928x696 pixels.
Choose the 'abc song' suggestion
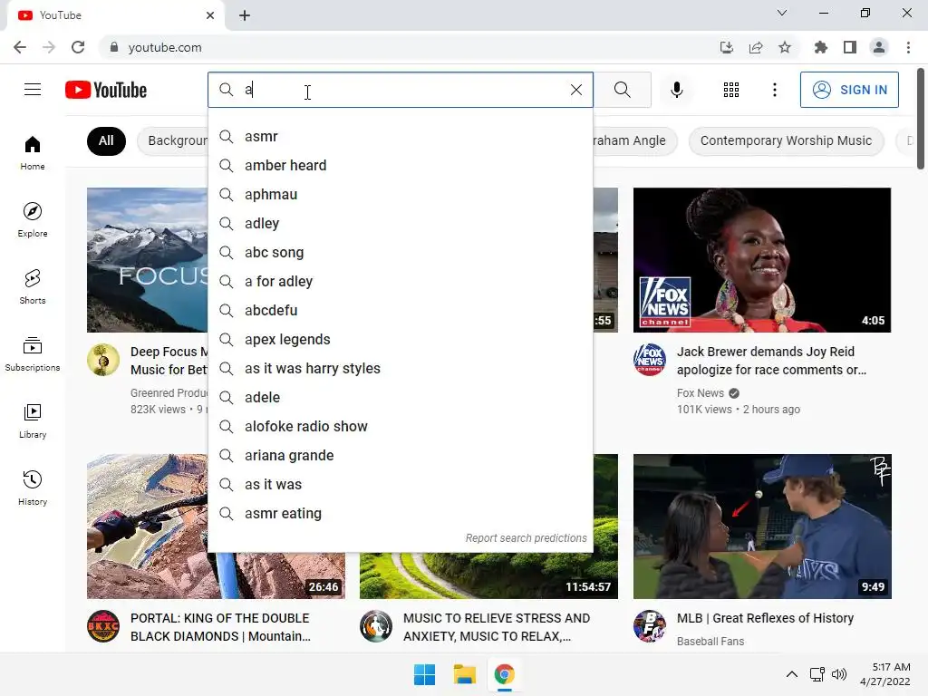point(400,252)
